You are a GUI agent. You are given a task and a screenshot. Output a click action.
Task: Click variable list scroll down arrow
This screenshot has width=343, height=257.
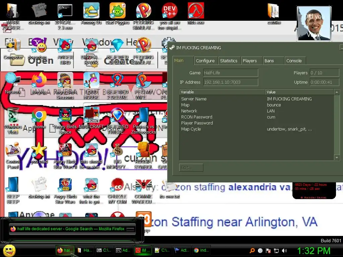point(337,158)
